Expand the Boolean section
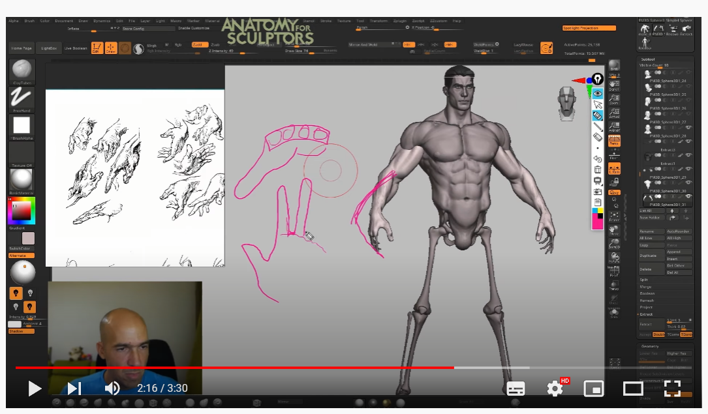This screenshot has height=414, width=708. click(647, 293)
